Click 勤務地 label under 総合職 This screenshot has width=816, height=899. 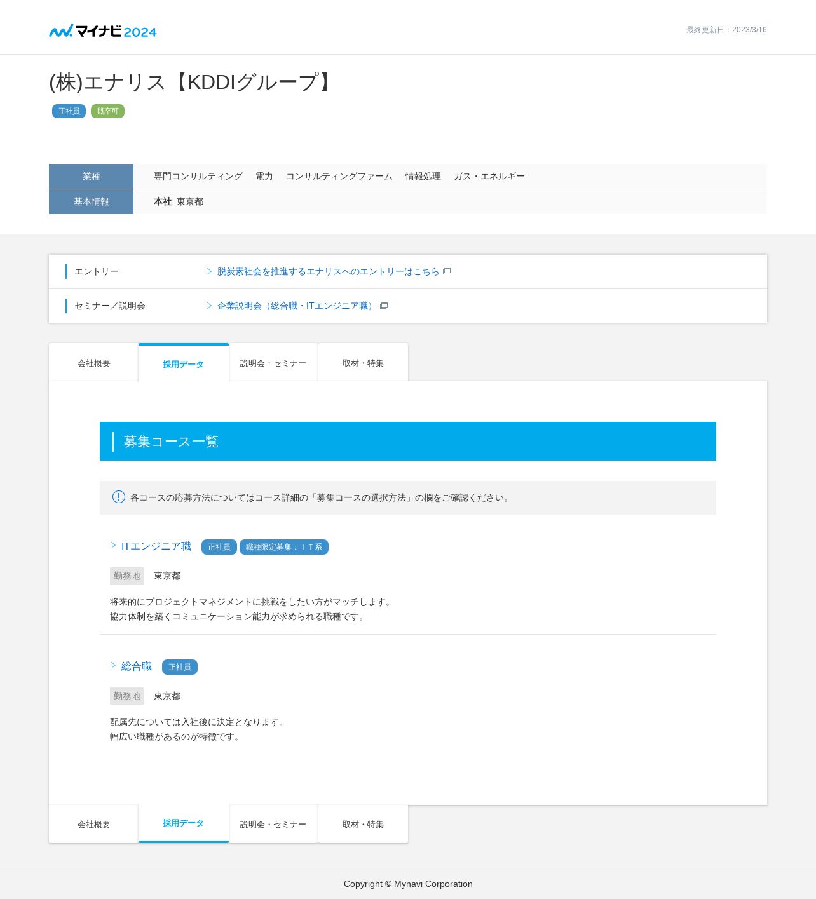tap(127, 696)
